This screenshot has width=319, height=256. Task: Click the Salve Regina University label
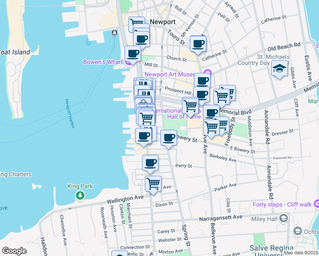click(271, 252)
